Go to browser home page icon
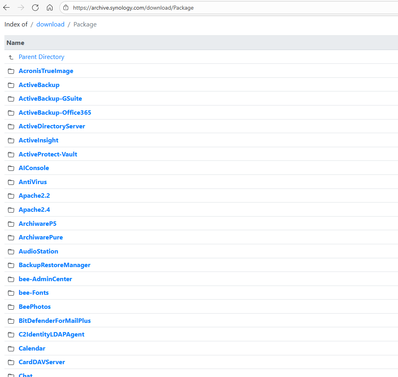 pos(50,8)
